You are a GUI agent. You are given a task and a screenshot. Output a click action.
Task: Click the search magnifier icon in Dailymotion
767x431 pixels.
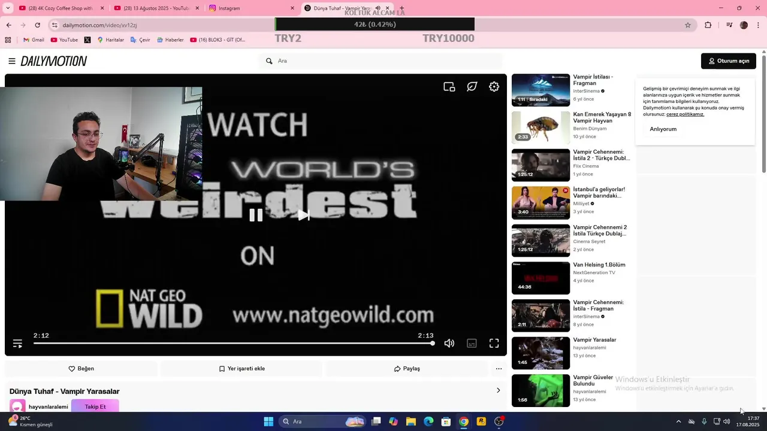click(269, 61)
